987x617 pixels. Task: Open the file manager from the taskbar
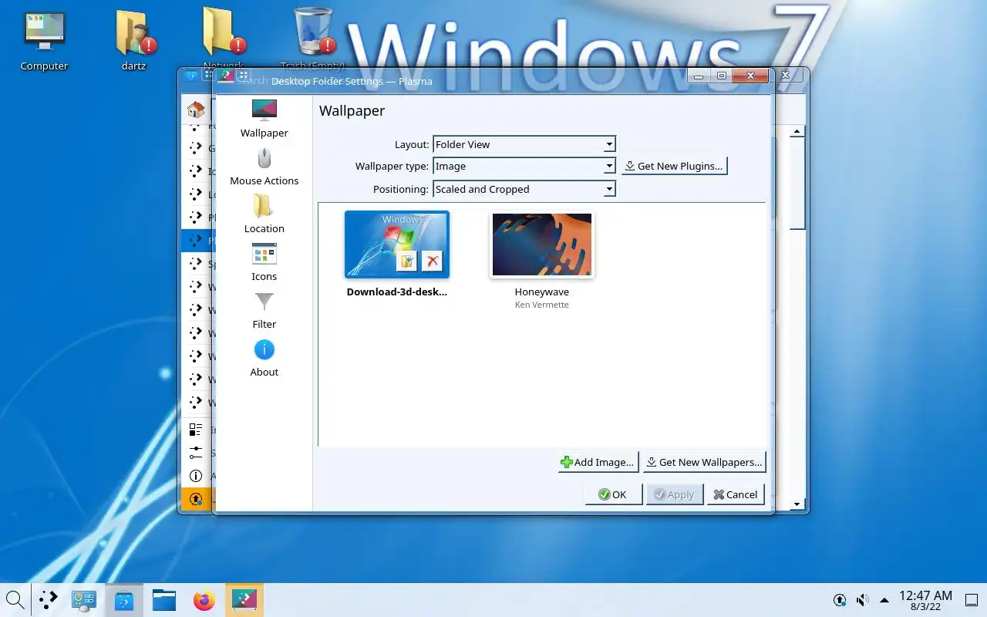(x=164, y=599)
